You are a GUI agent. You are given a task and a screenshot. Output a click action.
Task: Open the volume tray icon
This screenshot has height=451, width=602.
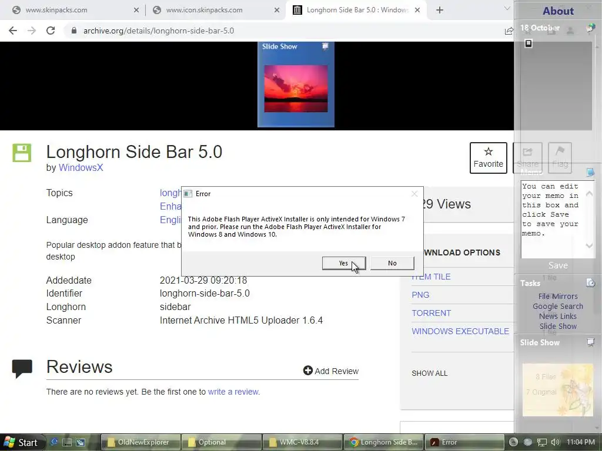tap(556, 442)
